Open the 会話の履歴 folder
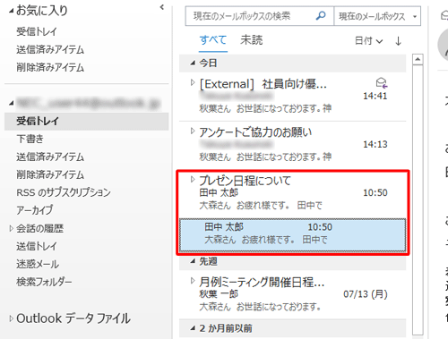Image resolution: width=448 pixels, height=339 pixels. [39, 229]
